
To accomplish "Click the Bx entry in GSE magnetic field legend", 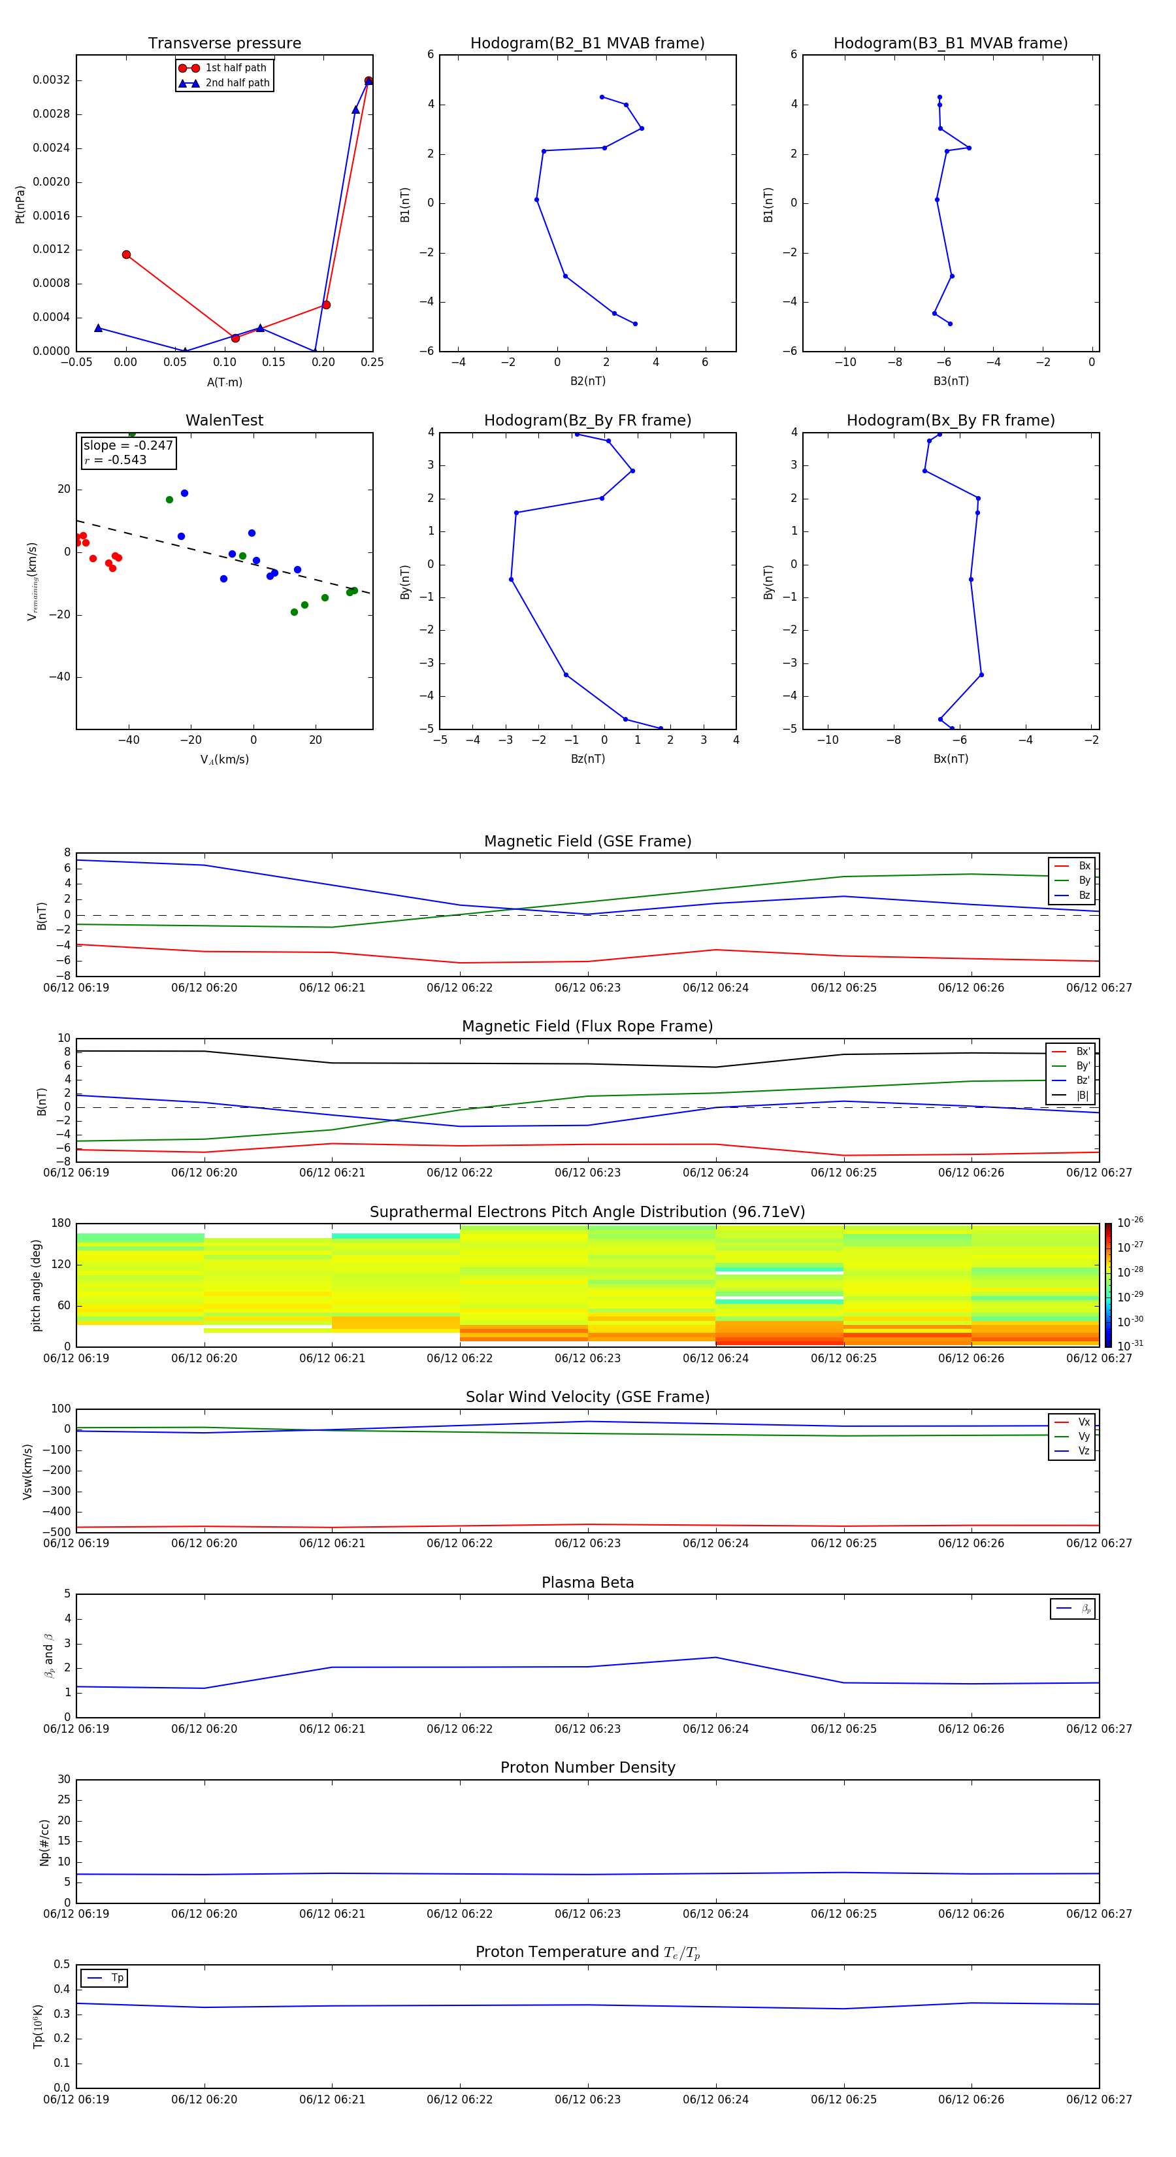I will coord(1072,866).
